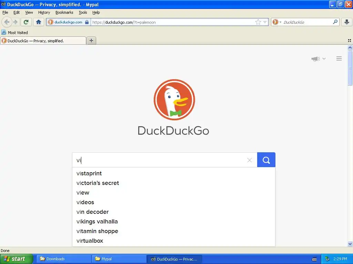Switch to Mypal folder taskbar window
Viewport: 353px width, 264px height.
(119, 259)
